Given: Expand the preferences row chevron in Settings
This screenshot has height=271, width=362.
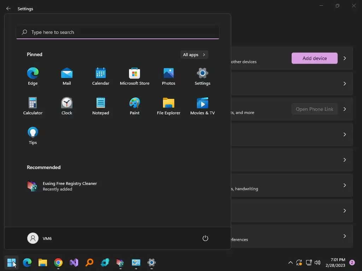Looking at the screenshot, I should pyautogui.click(x=344, y=236).
